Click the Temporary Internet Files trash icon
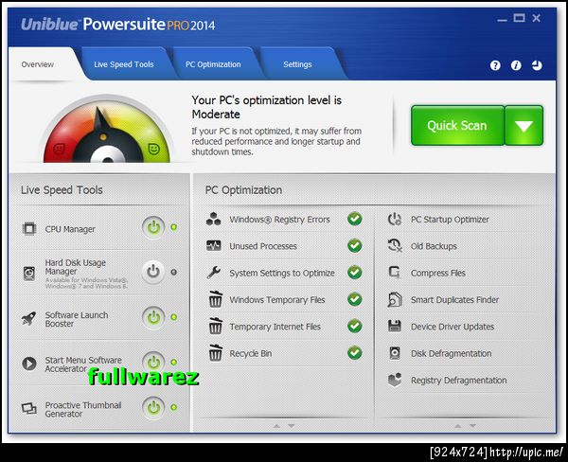The height and width of the screenshot is (462, 568). click(x=216, y=326)
